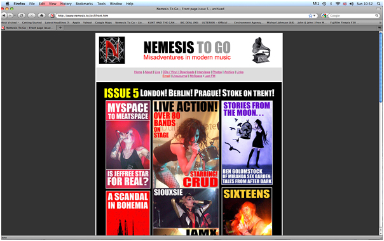
Task: Click the magnifier icon in Google search box
Action: 376,16
